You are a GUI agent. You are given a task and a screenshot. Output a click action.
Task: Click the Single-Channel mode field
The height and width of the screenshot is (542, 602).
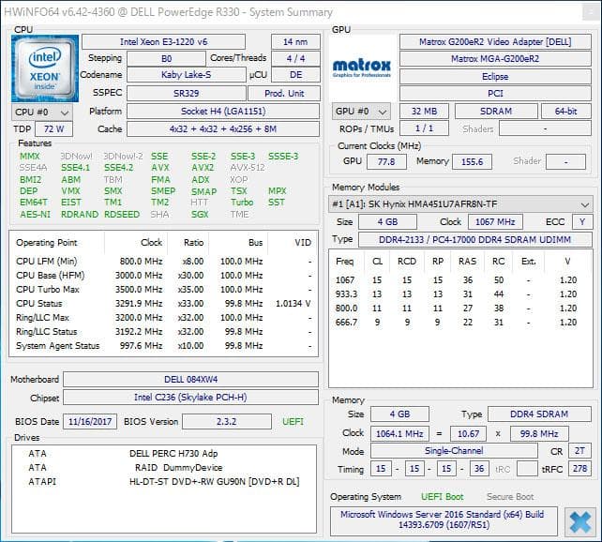454,451
